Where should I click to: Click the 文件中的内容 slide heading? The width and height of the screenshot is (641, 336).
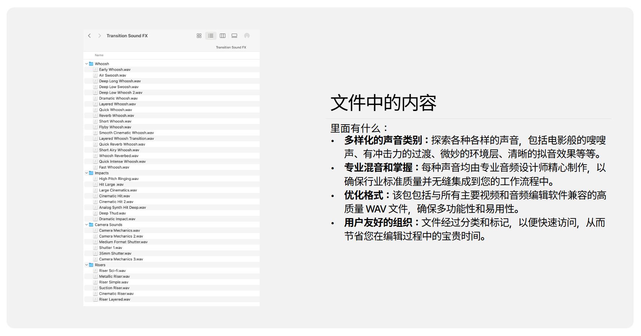383,103
